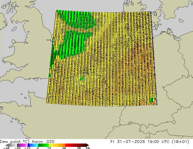The image size is (193, 149).
Task: Click the tiny green spot in Belgium area
Action: tap(82, 78)
